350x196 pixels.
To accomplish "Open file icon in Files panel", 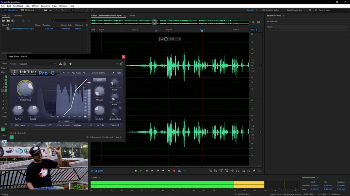I will pos(3,21).
